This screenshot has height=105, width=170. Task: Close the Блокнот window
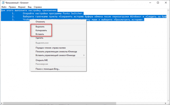(166, 3)
